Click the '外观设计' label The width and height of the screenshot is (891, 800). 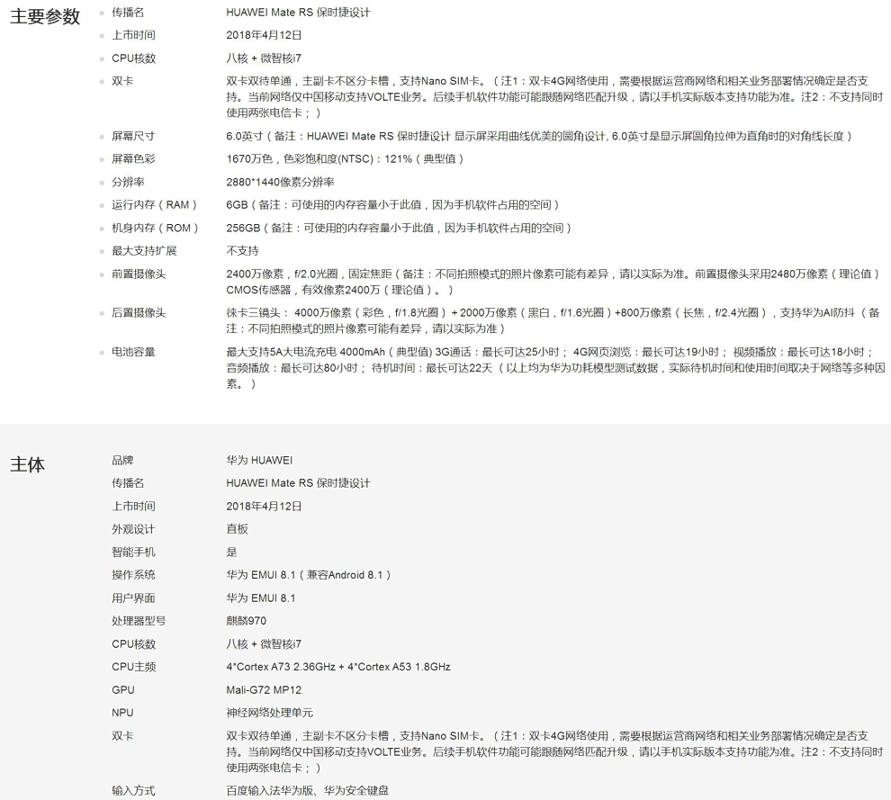point(133,529)
